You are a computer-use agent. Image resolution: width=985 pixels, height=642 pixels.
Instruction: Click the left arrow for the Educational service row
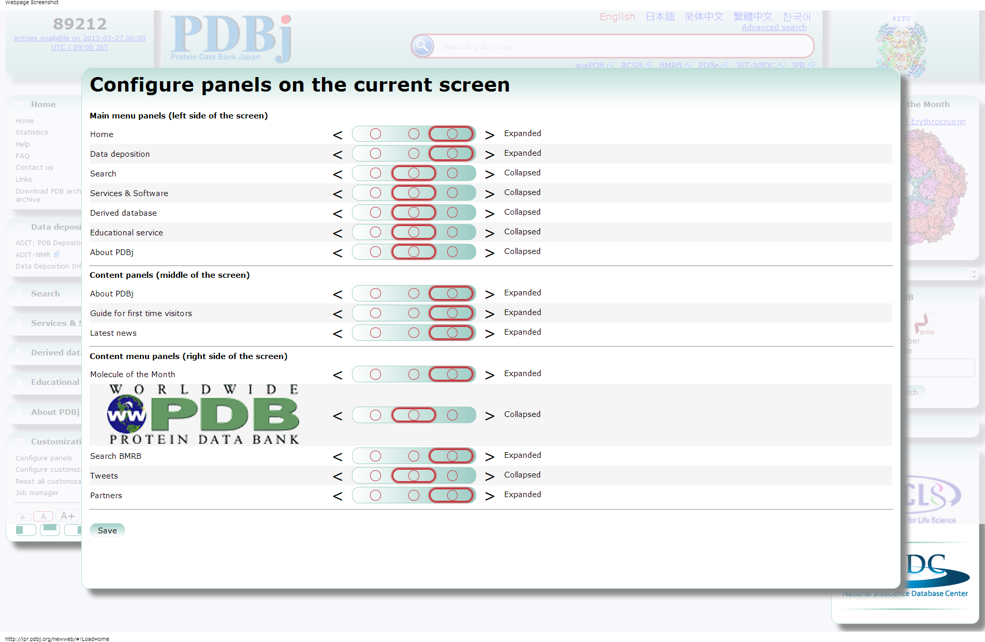[337, 233]
